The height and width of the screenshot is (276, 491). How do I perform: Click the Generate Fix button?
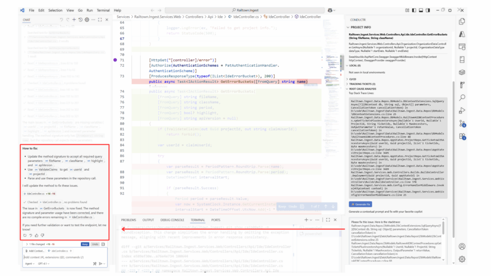[360, 204]
